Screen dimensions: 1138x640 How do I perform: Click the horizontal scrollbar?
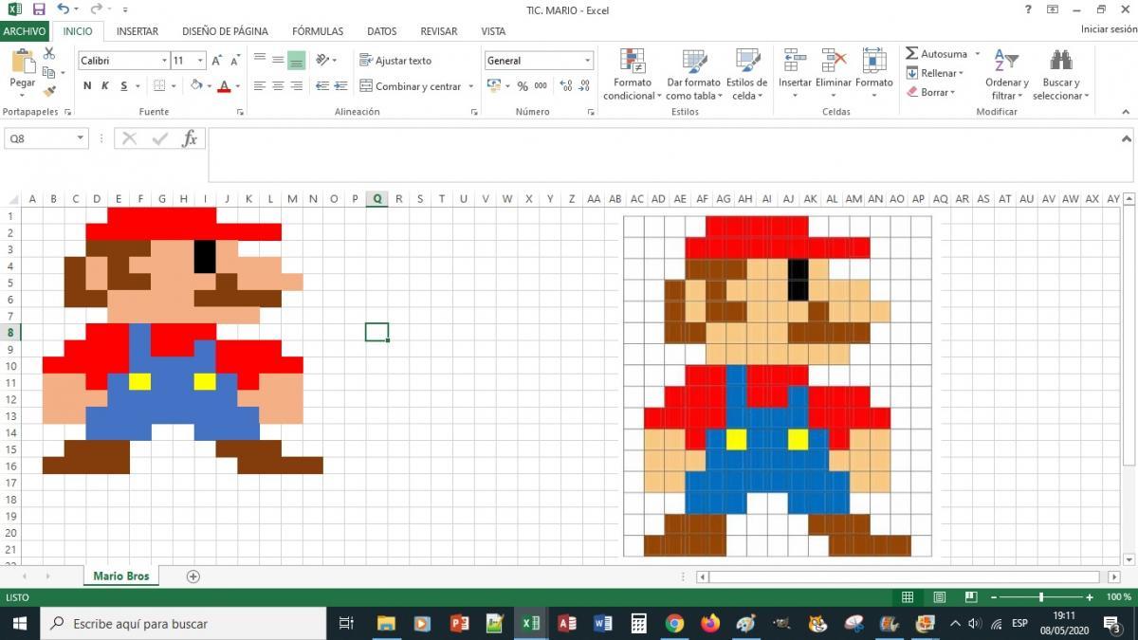pos(903,576)
